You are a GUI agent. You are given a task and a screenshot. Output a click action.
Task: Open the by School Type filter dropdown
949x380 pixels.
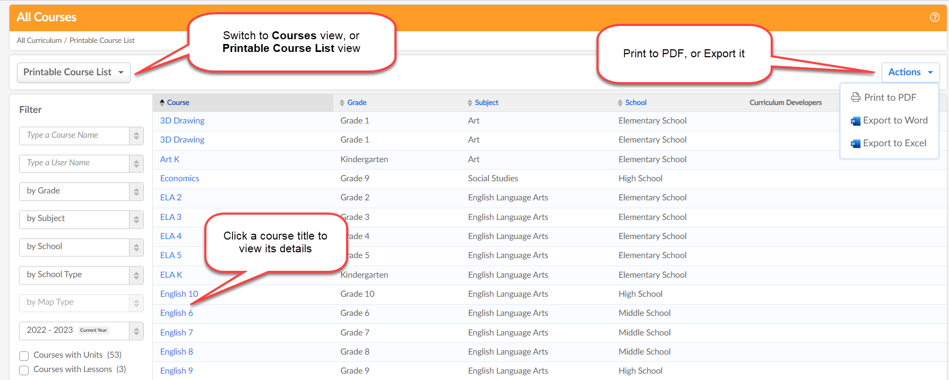pos(81,275)
